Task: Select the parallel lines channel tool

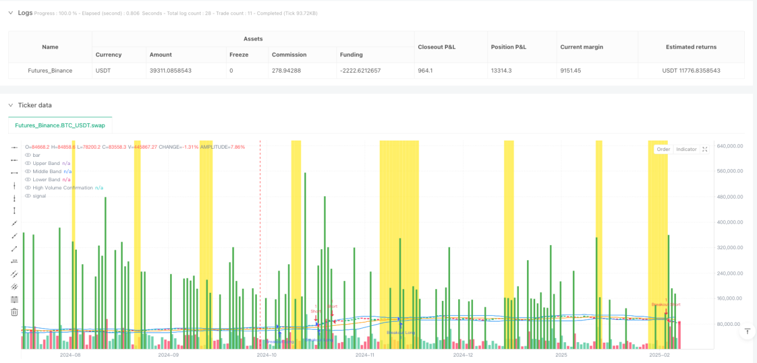Action: point(15,274)
